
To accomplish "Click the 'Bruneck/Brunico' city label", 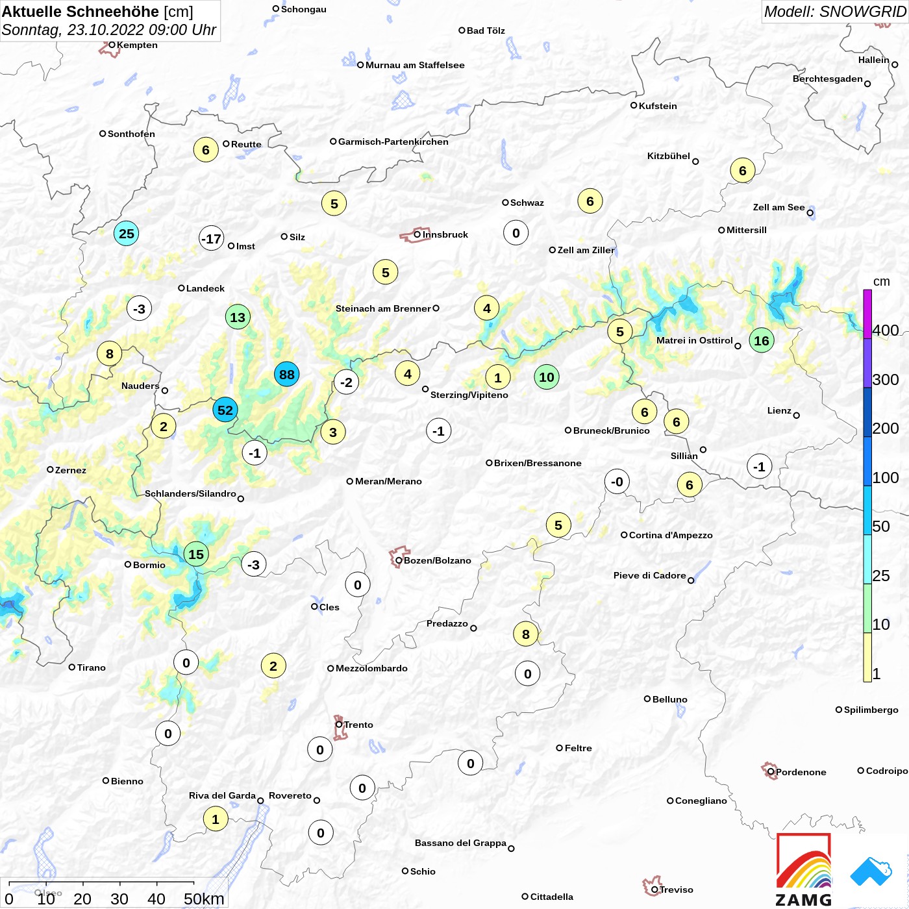I will pos(612,430).
